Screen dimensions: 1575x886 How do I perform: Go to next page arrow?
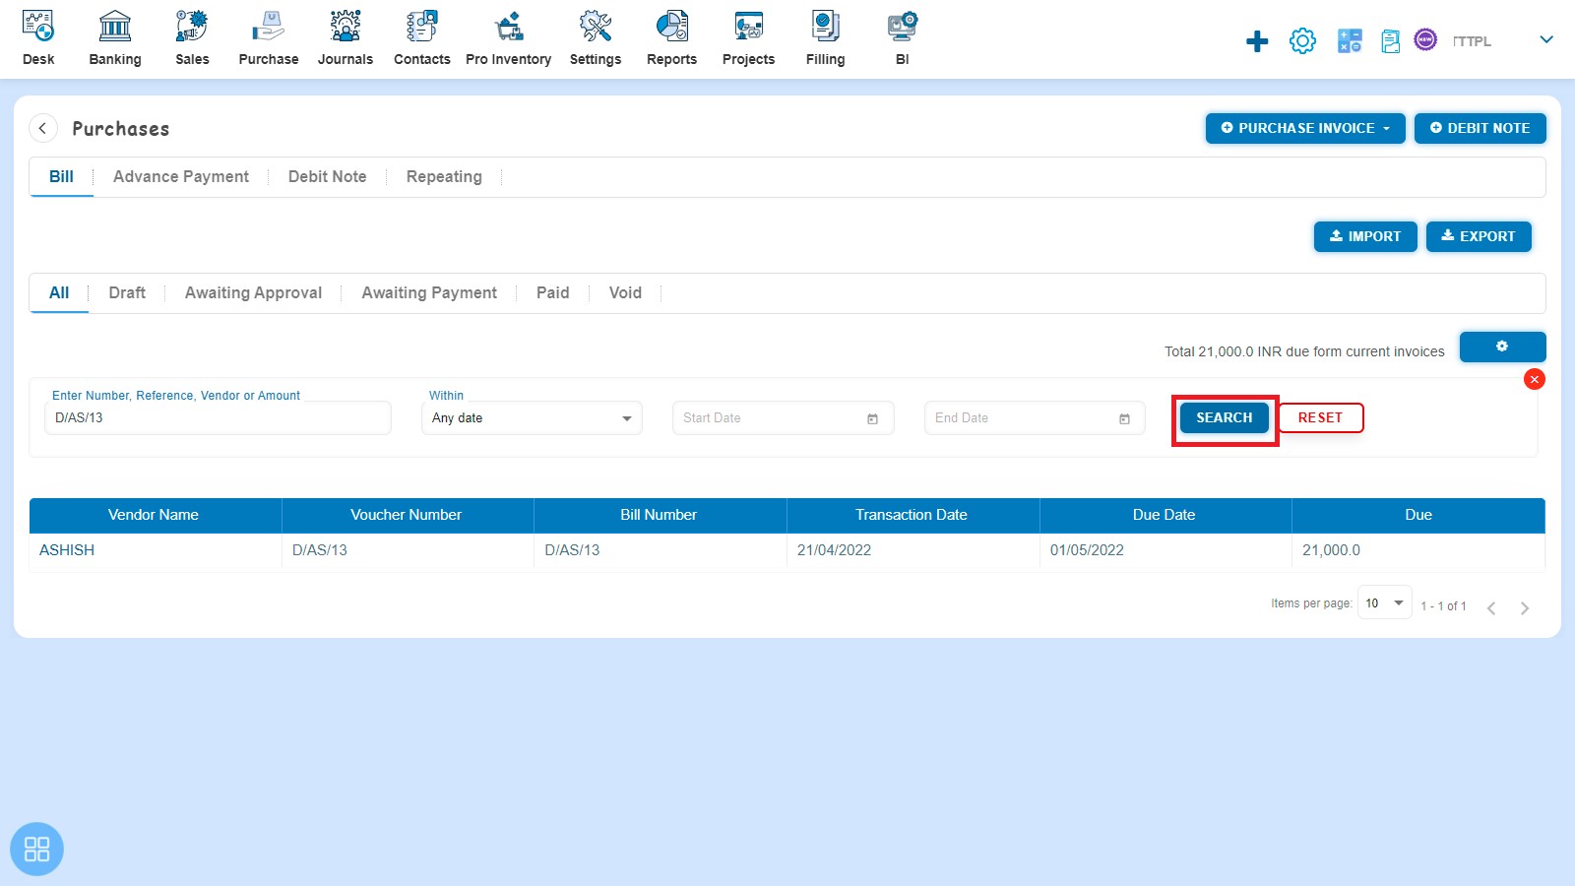click(x=1524, y=608)
